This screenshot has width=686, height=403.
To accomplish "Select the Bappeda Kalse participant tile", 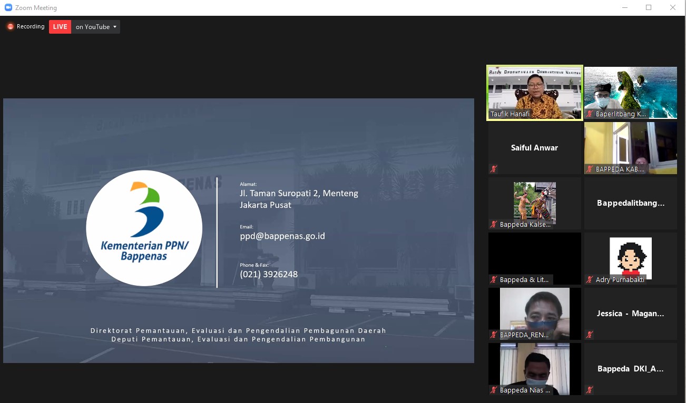I will point(535,203).
